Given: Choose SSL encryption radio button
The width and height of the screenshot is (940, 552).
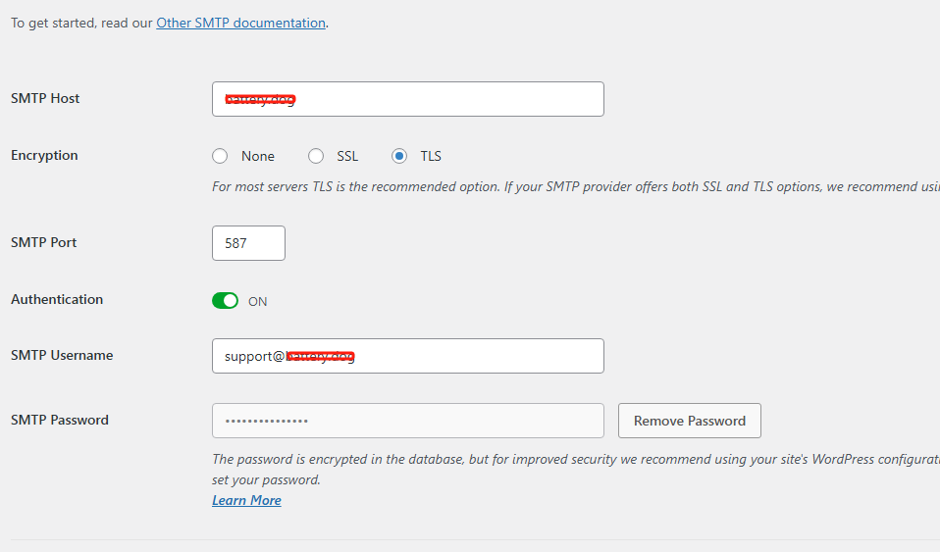Looking at the screenshot, I should pyautogui.click(x=316, y=156).
